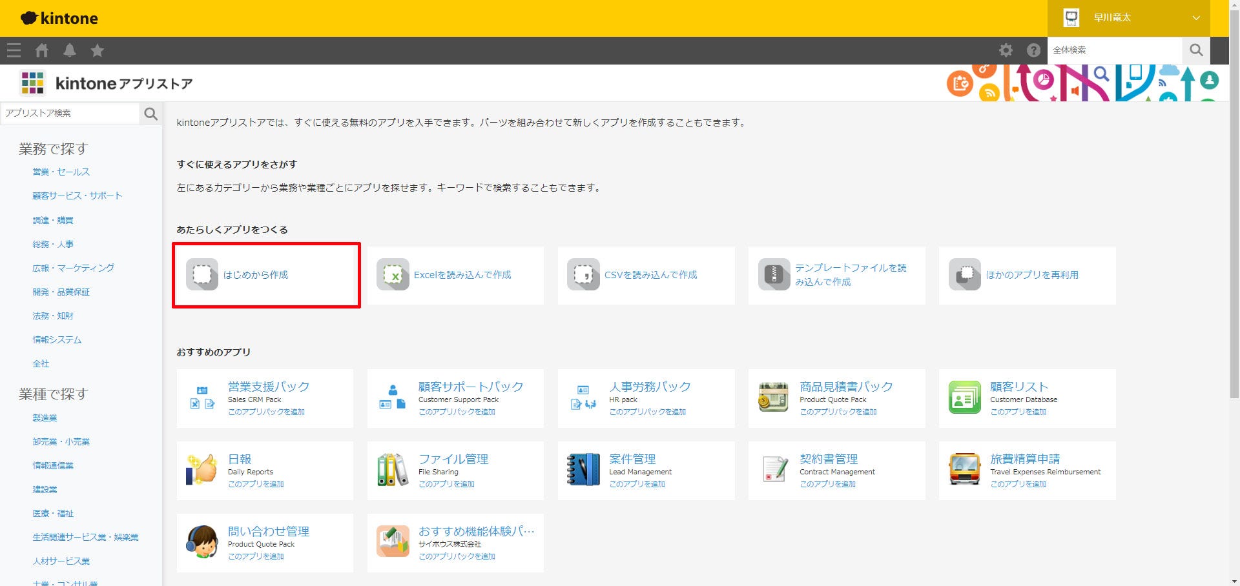Image resolution: width=1240 pixels, height=586 pixels.
Task: Focus the アプリストア検索 input field
Action: pos(70,114)
